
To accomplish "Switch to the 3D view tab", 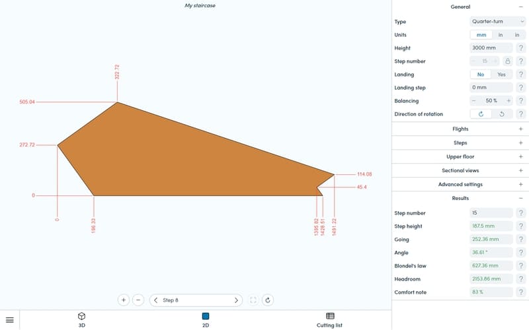I will pos(81,320).
